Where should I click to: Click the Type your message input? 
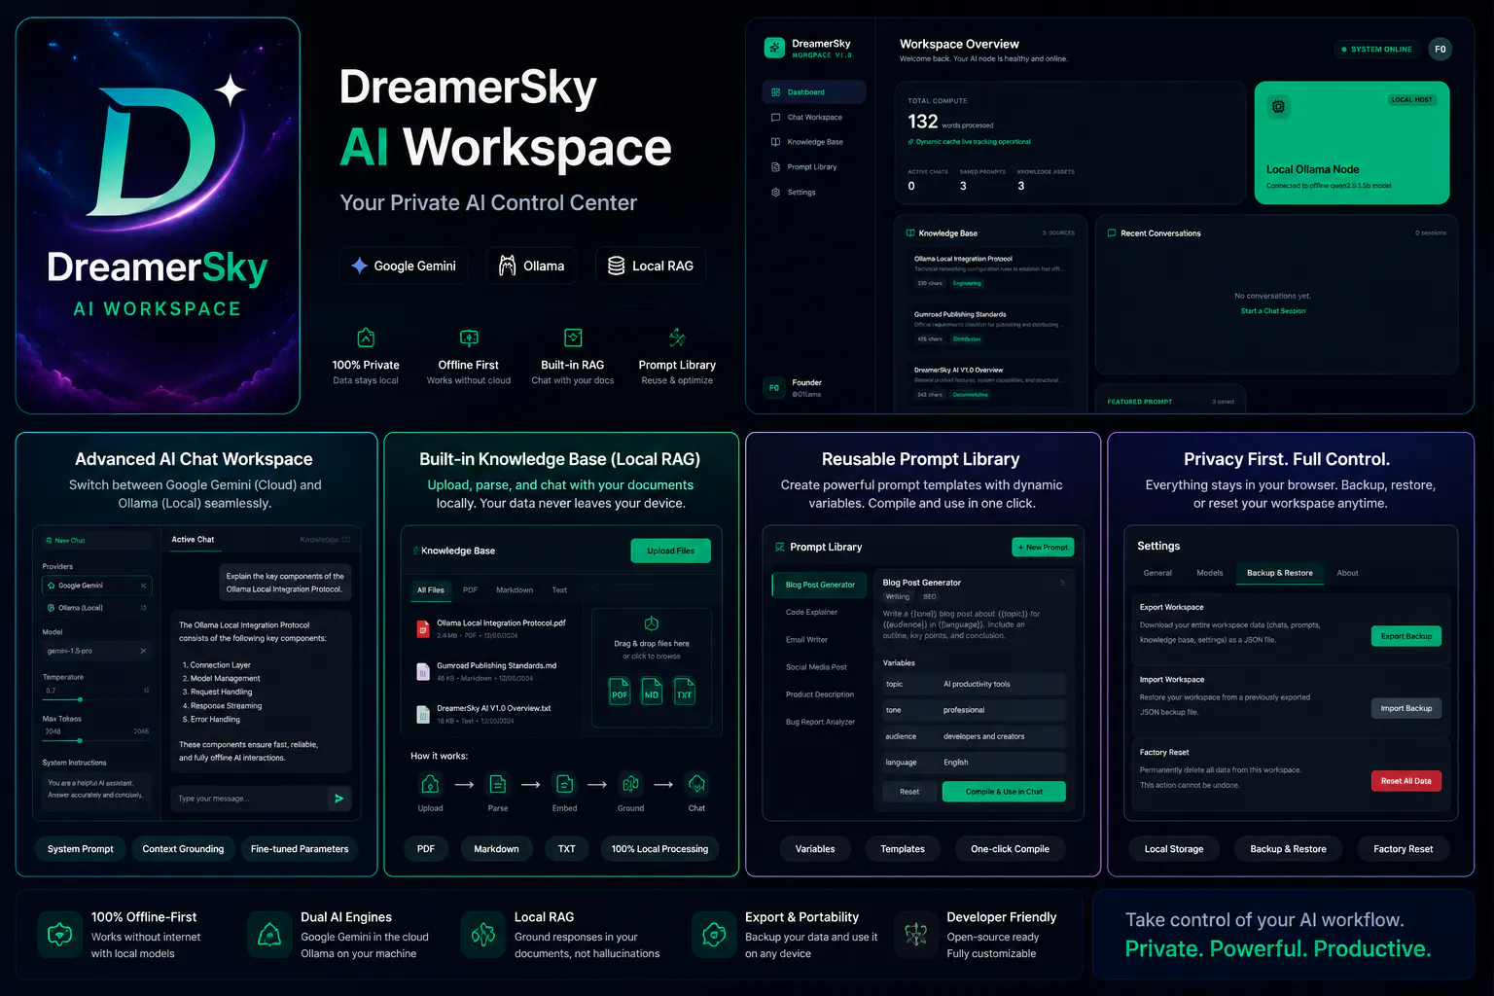click(x=249, y=799)
